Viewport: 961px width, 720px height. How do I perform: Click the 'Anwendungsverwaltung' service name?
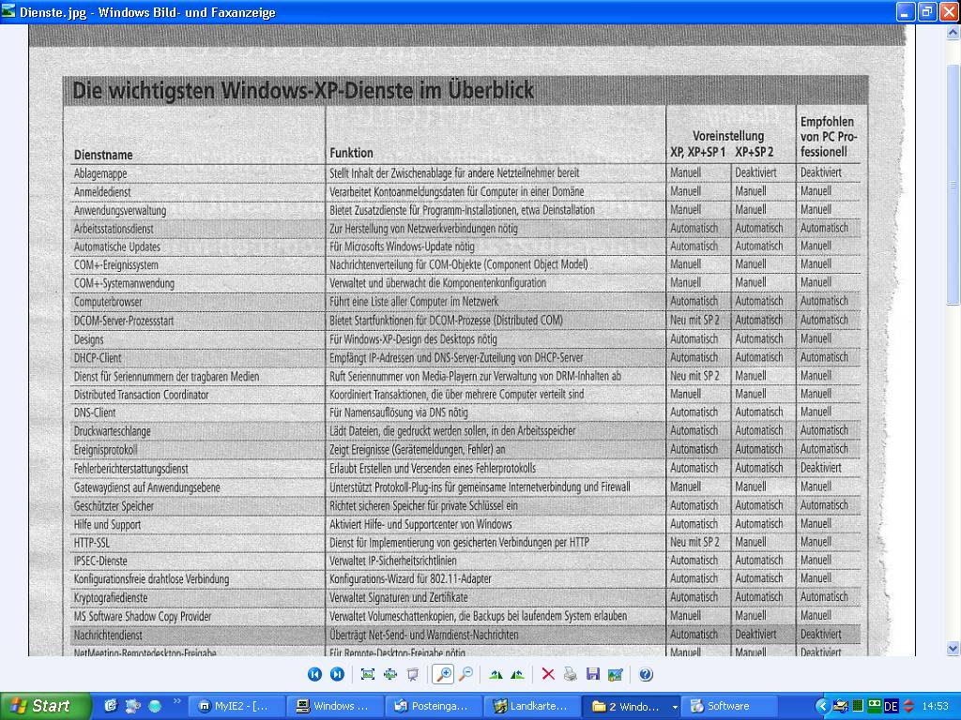(x=120, y=211)
